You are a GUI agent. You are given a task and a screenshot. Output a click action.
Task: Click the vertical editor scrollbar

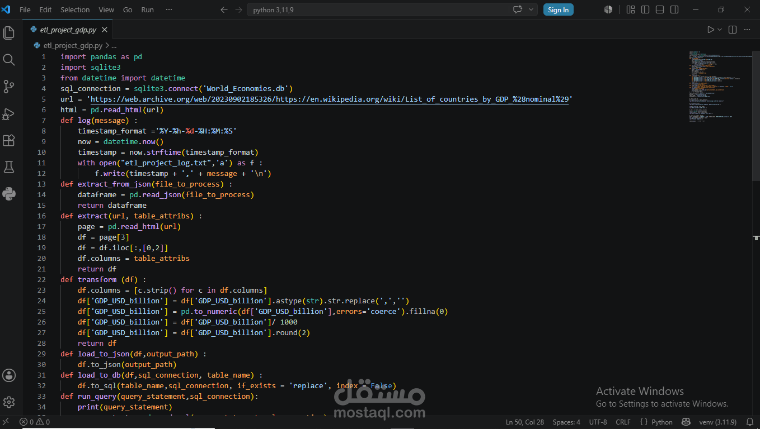click(x=756, y=116)
